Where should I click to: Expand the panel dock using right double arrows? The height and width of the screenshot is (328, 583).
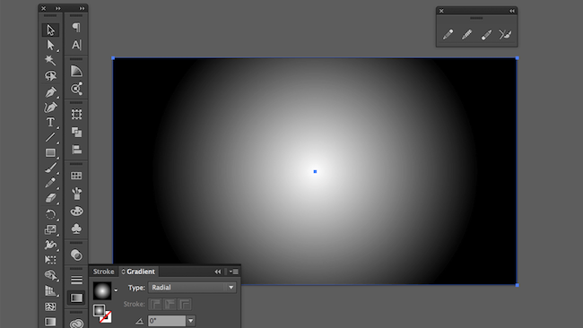click(x=82, y=8)
